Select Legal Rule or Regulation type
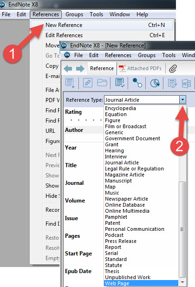This screenshot has width=195, height=287. pos(134,169)
